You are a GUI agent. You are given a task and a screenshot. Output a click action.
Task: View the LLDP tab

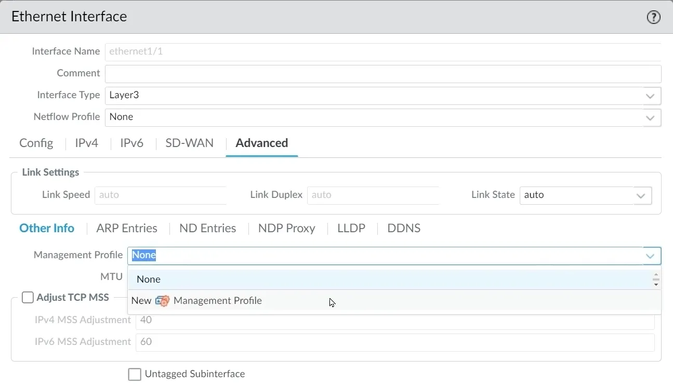[x=351, y=228]
